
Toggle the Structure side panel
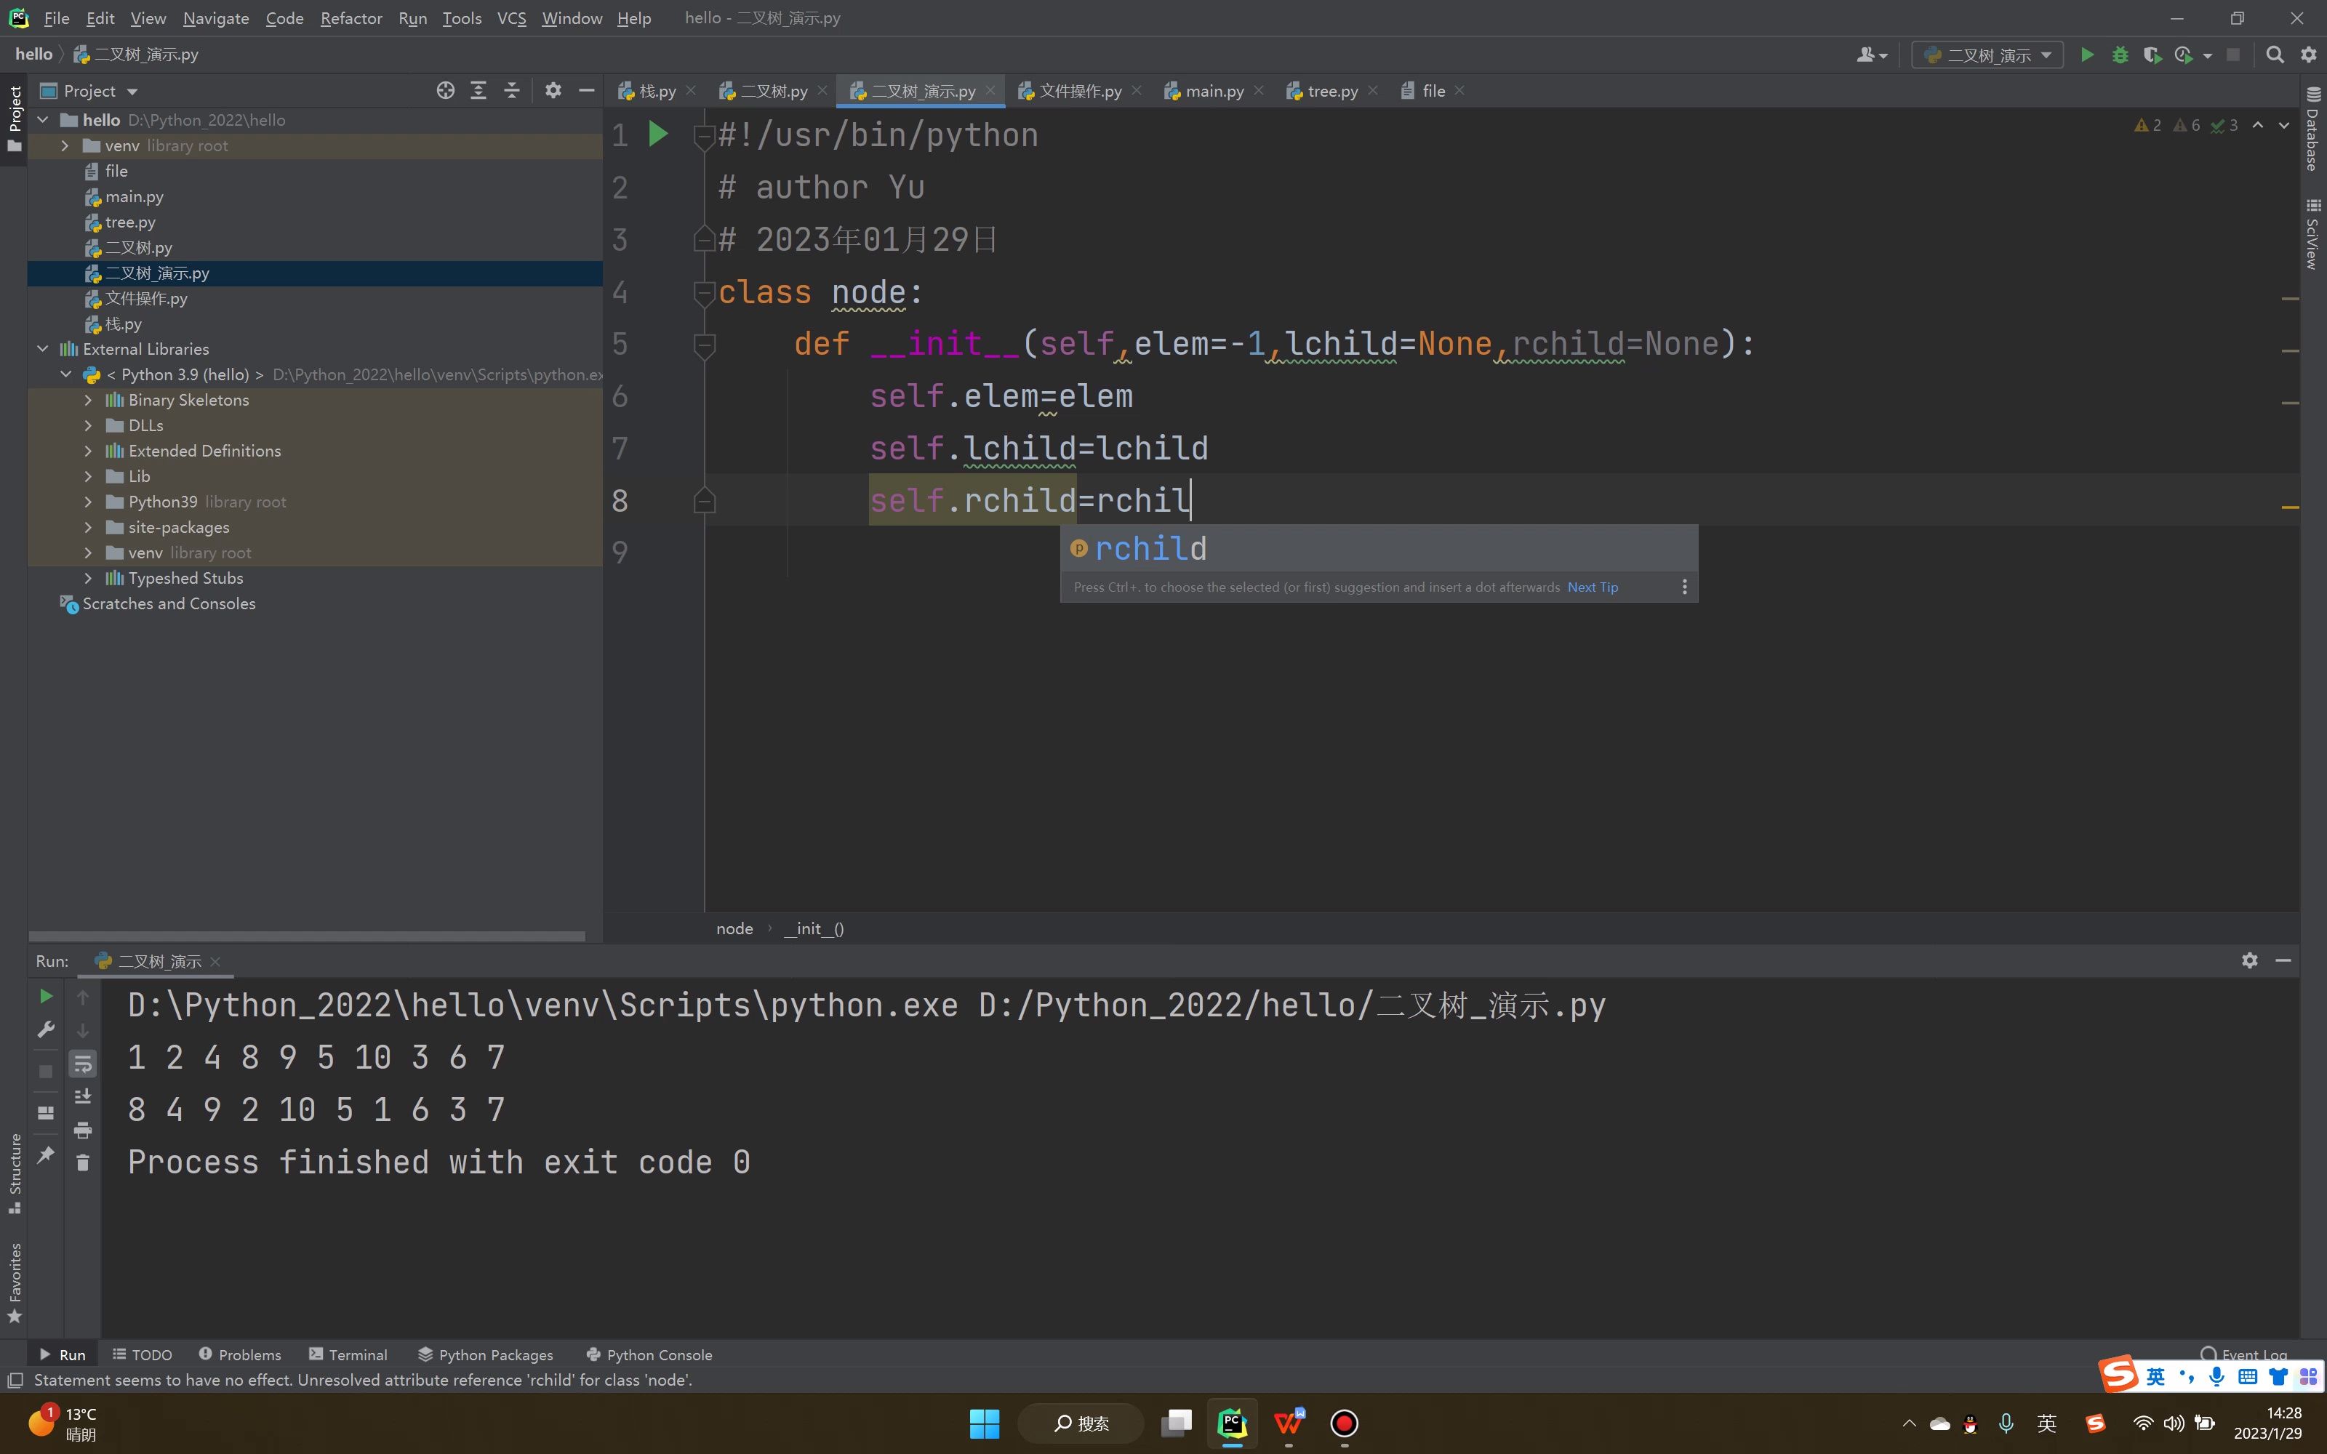coord(15,1173)
